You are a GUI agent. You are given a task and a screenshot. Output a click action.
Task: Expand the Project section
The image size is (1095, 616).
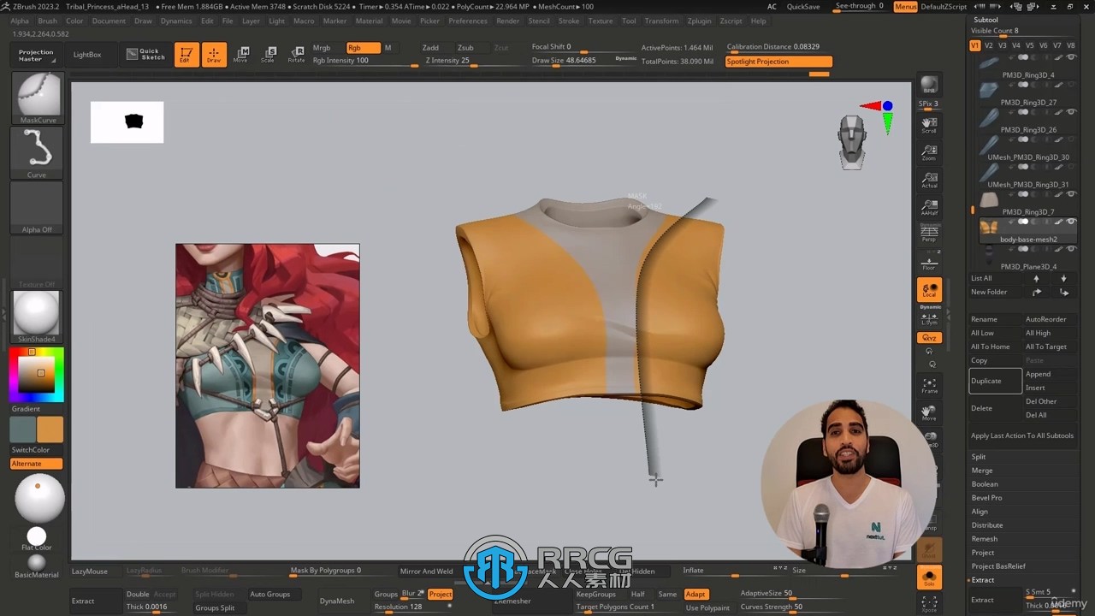tap(983, 553)
